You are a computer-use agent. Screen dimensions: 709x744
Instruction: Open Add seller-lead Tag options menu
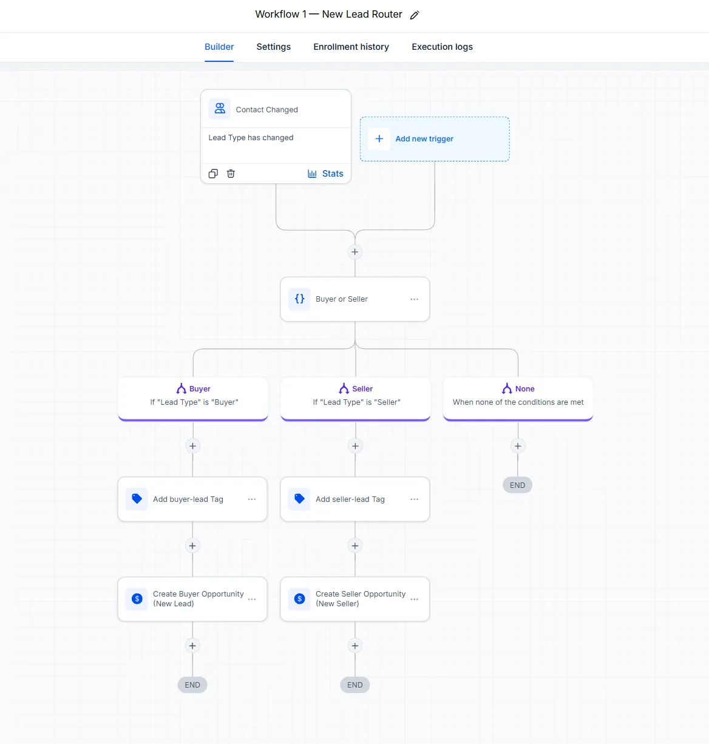414,499
